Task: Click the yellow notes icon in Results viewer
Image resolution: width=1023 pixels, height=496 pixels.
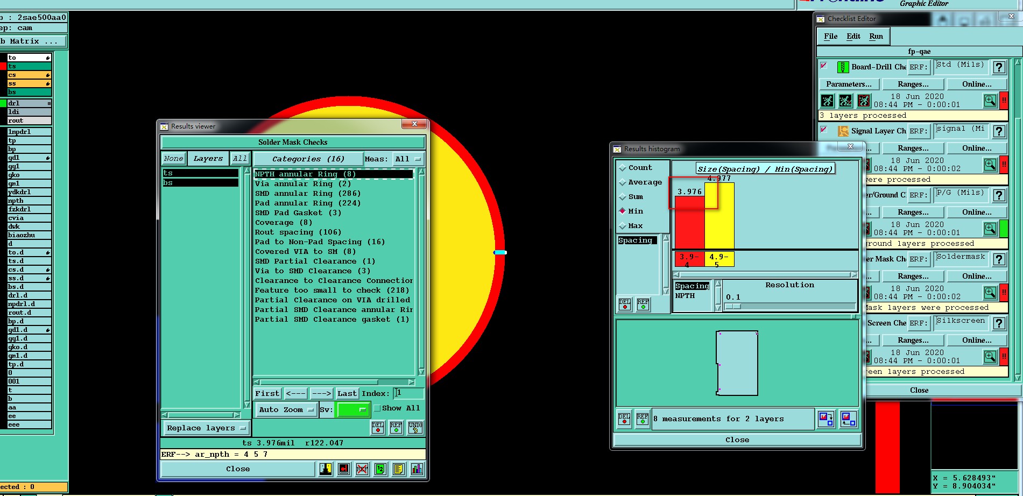Action: coord(398,469)
